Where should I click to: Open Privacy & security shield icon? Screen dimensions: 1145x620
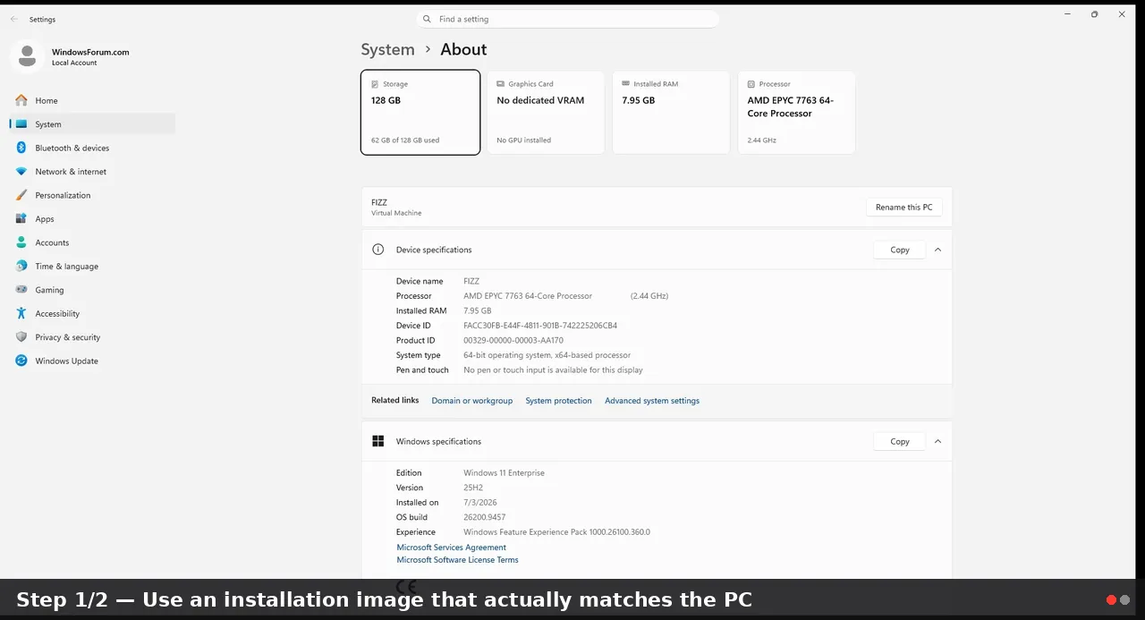(21, 337)
